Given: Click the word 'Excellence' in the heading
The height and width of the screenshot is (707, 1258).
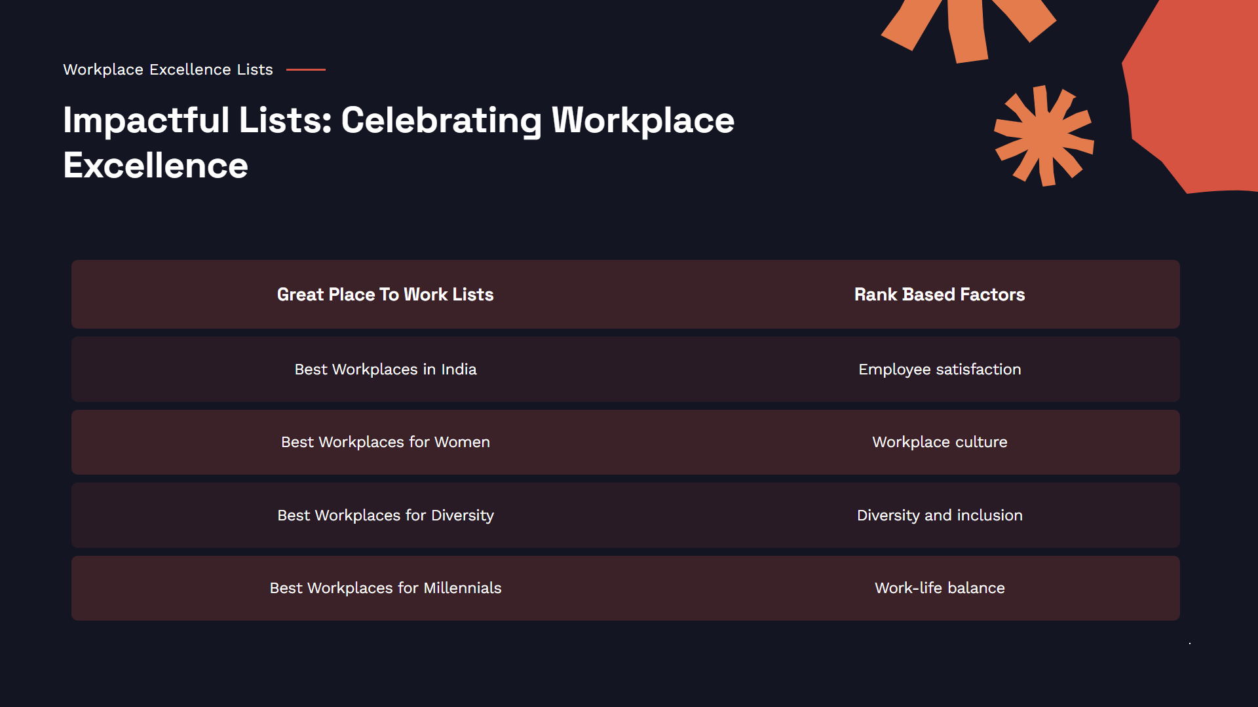Looking at the screenshot, I should coord(156,166).
